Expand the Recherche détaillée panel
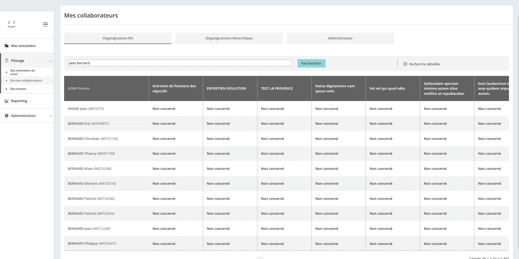Viewport: 519px width, 259px height. (424, 64)
